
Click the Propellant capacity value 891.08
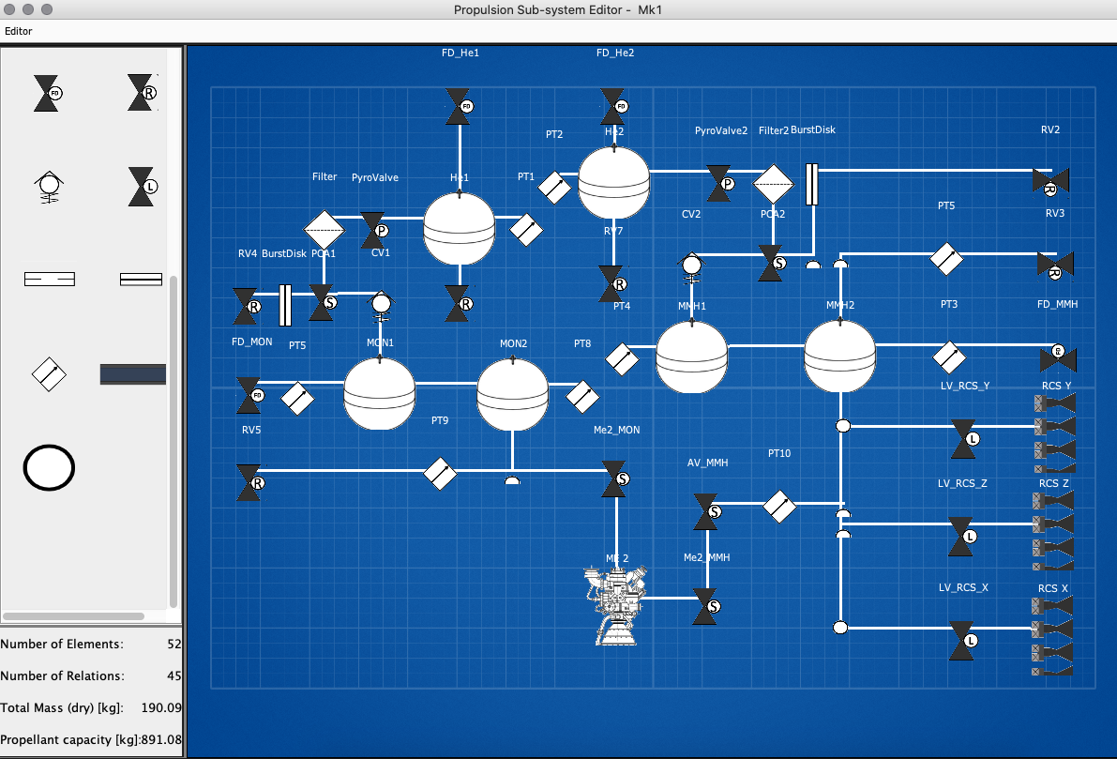(x=161, y=739)
